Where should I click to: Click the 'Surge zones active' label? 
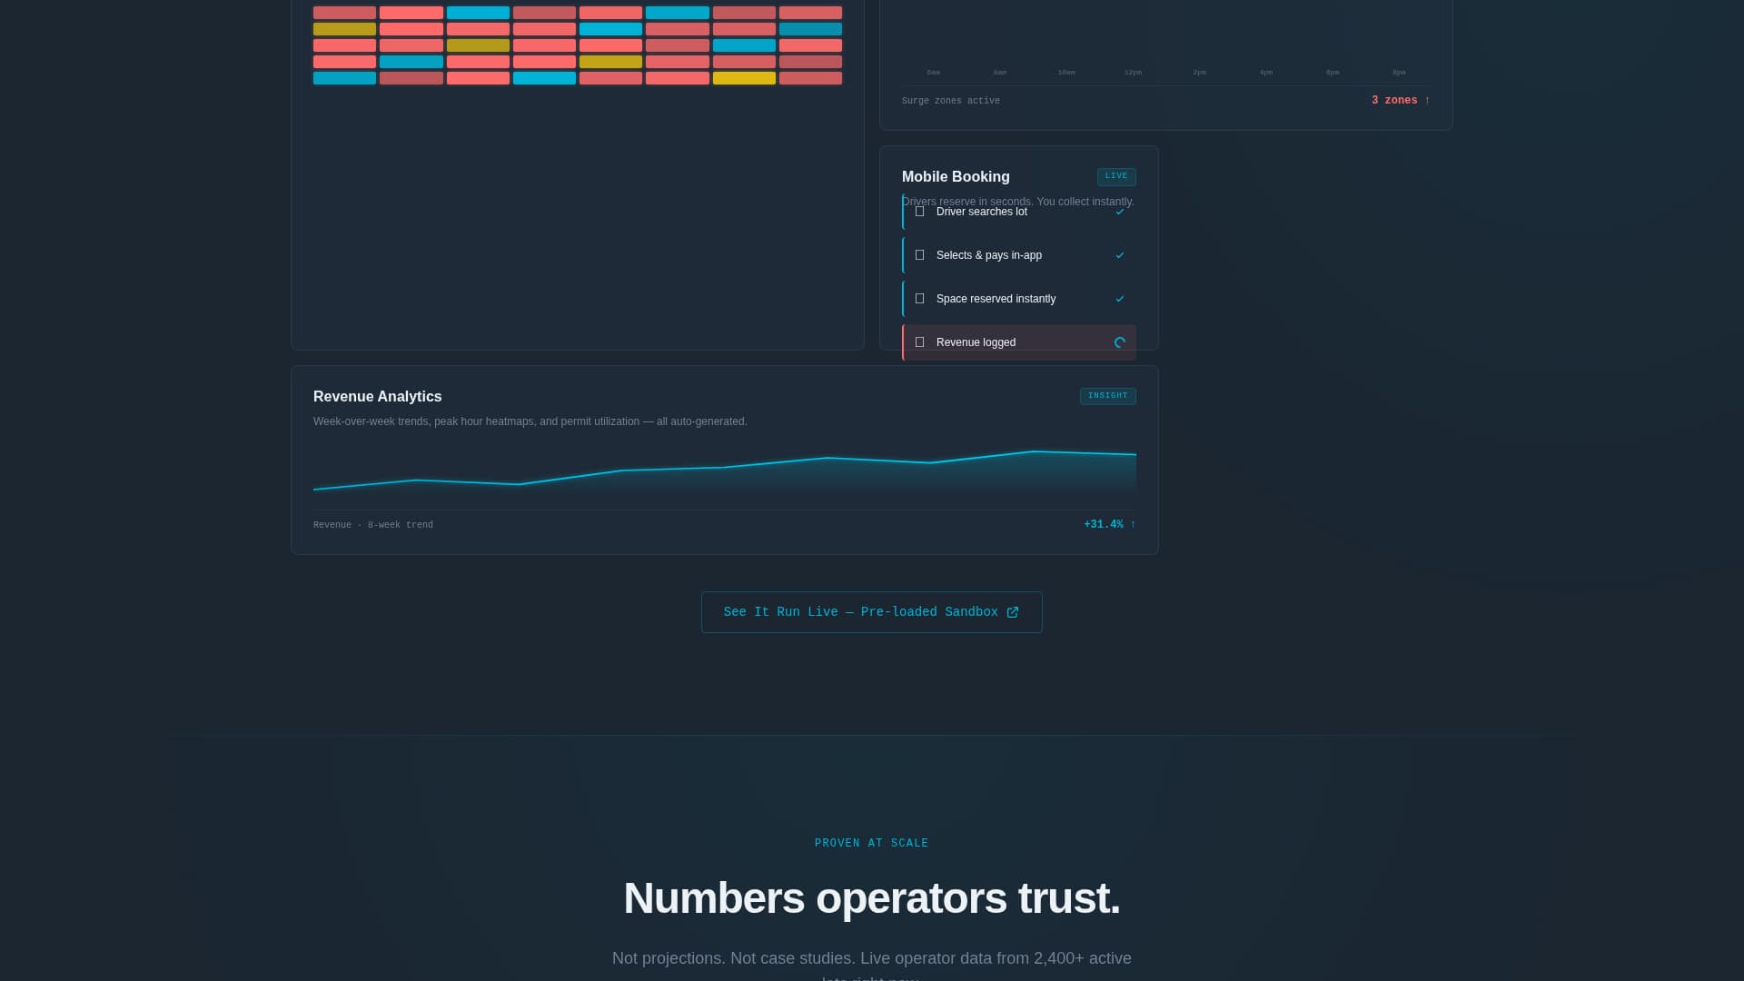pos(951,101)
